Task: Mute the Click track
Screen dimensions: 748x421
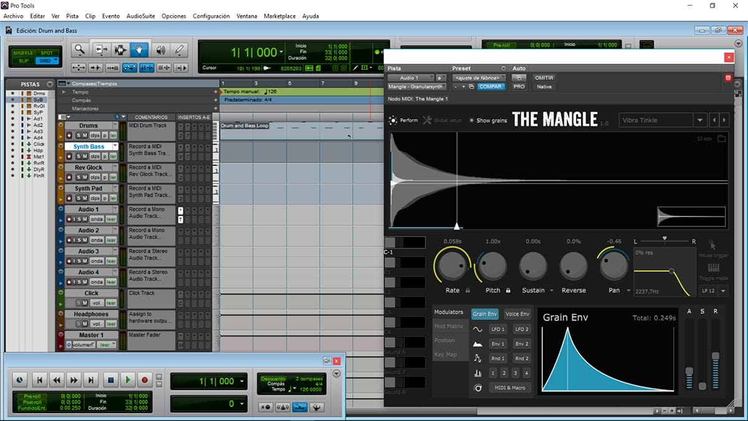Action: click(x=85, y=302)
